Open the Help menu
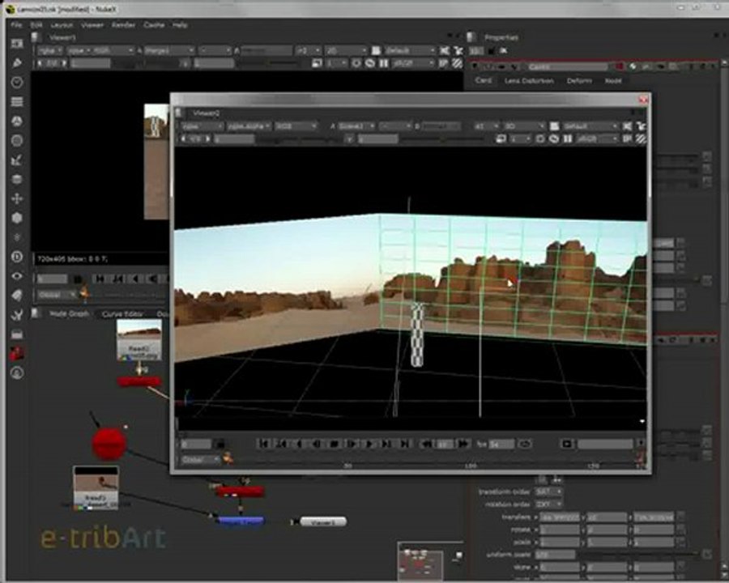This screenshot has width=729, height=583. click(x=180, y=24)
